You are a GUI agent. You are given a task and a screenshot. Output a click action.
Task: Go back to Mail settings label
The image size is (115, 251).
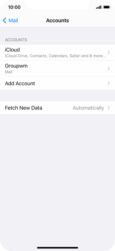13,21
